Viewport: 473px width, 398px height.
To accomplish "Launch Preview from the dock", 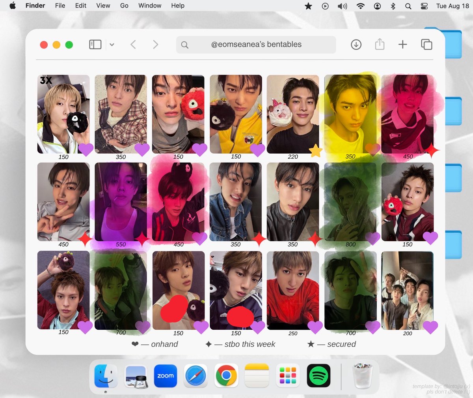I will [136, 375].
